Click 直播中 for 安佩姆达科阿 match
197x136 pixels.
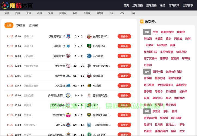coord(124,95)
